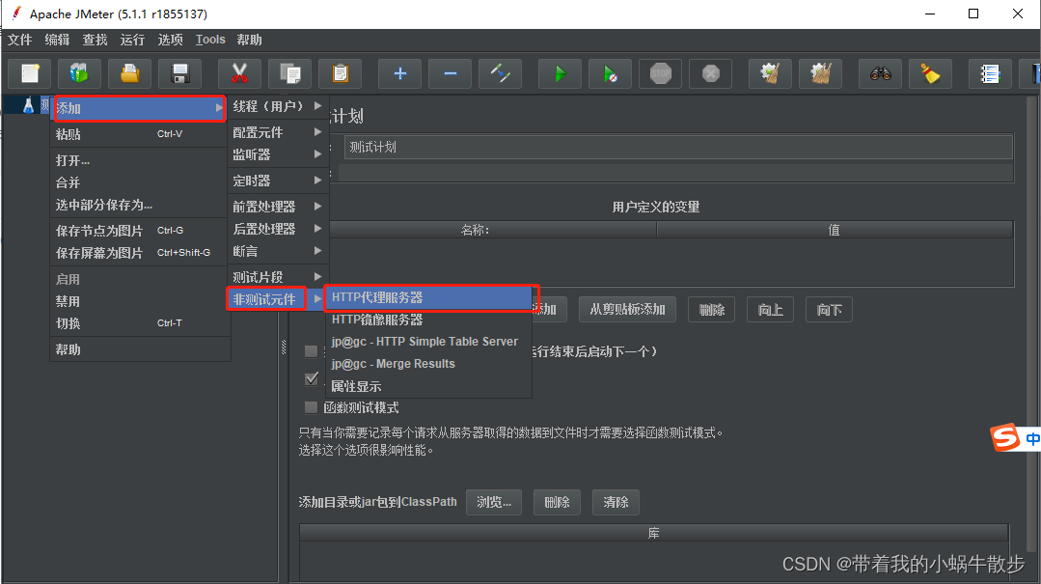
Task: Toggle the checked checkbox above 函数测试模式
Action: point(311,378)
